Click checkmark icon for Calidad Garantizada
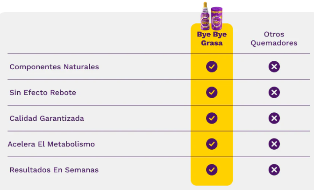314x190 pixels. click(x=212, y=118)
